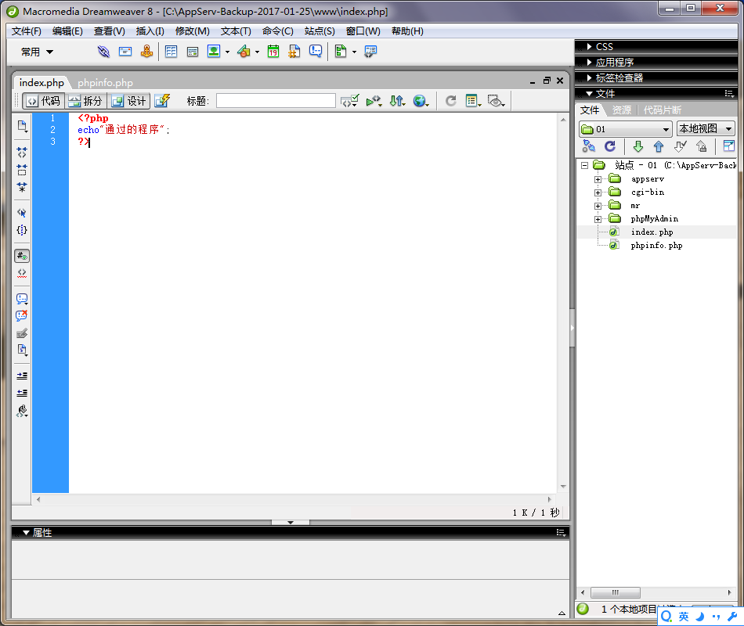Insert a hyperlink from the Common bar
Image resolution: width=744 pixels, height=626 pixels.
pos(103,51)
